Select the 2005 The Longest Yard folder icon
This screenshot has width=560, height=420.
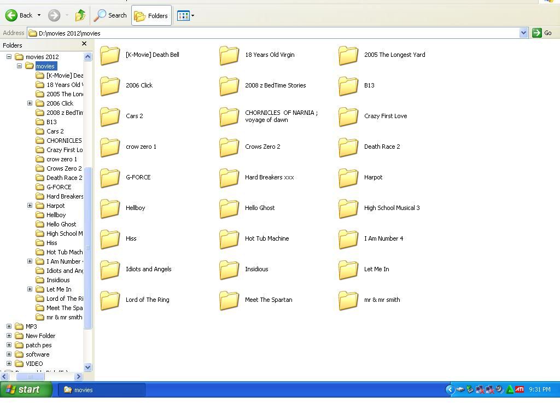348,55
